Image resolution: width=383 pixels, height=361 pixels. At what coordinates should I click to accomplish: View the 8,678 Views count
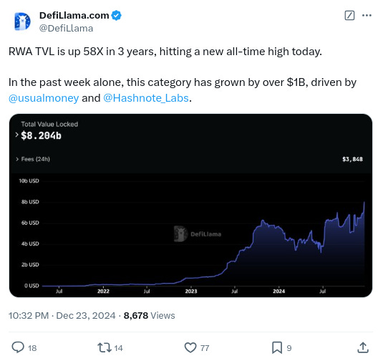pos(149,316)
